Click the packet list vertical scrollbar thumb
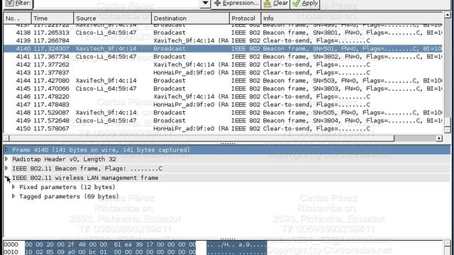 448,122
